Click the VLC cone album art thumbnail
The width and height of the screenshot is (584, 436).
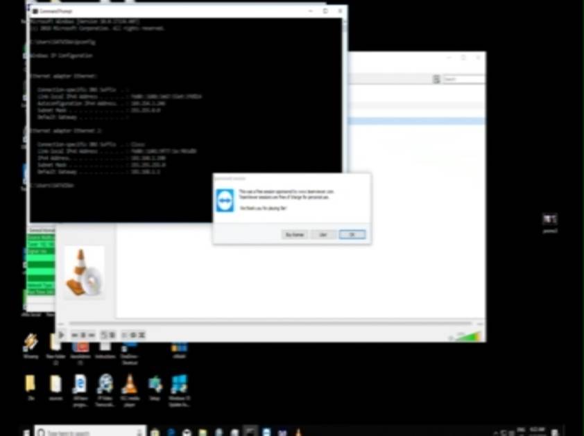point(84,272)
